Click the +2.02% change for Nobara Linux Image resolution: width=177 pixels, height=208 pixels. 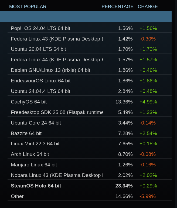click(148, 175)
